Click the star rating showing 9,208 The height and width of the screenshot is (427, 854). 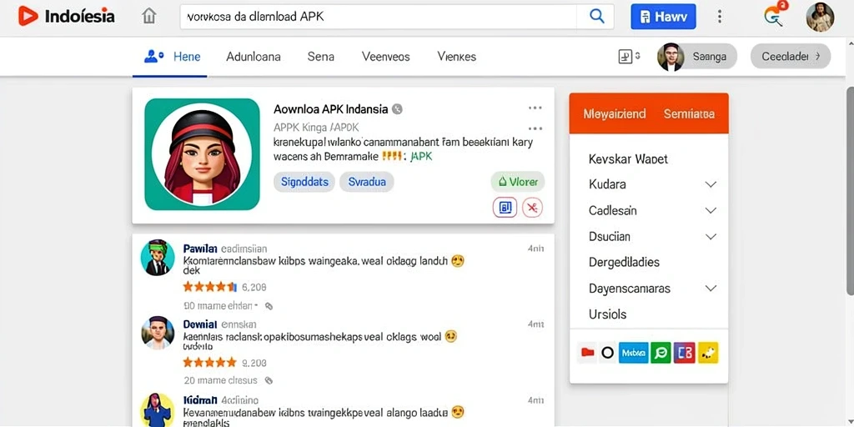(209, 362)
